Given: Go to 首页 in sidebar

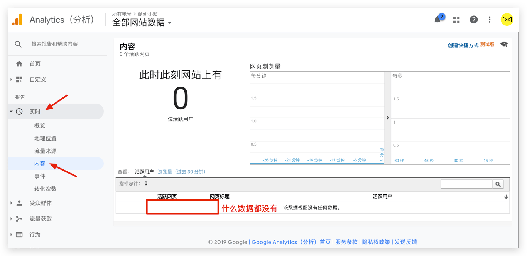Looking at the screenshot, I should click(x=35, y=64).
